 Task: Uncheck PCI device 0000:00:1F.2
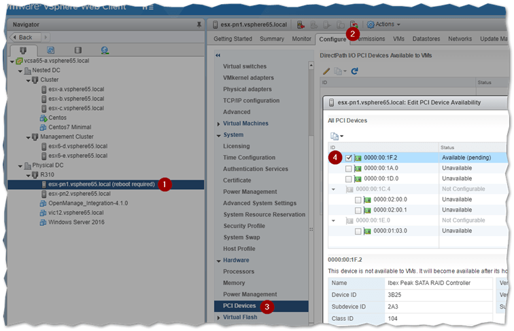click(x=348, y=158)
